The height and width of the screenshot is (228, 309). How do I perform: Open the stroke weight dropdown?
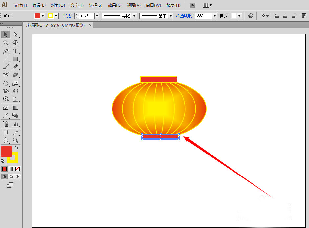tap(97, 16)
